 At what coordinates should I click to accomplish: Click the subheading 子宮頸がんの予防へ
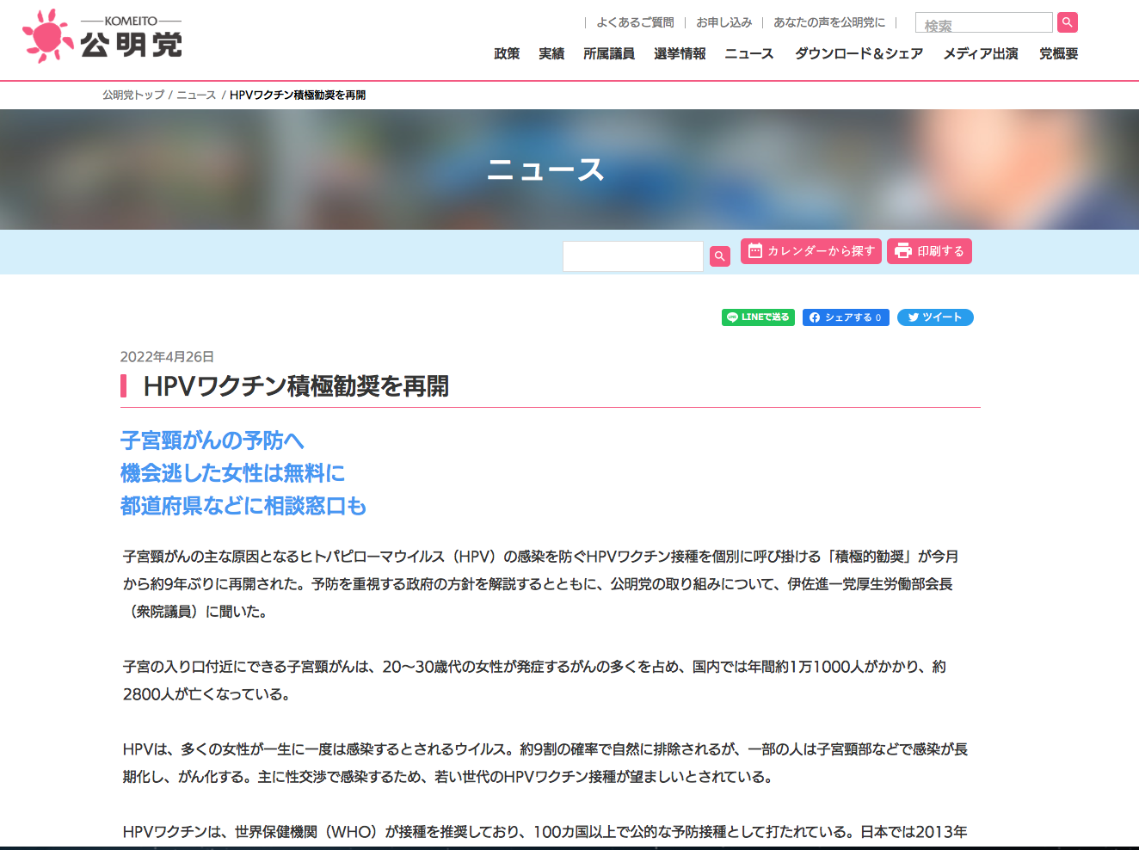point(212,440)
